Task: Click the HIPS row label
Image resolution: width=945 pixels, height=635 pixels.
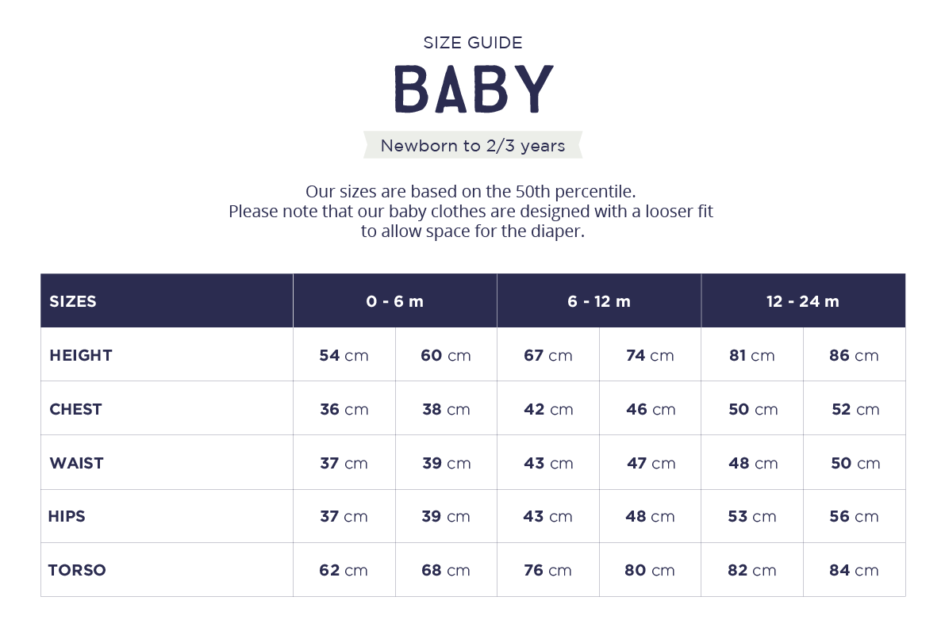Action: 67,516
